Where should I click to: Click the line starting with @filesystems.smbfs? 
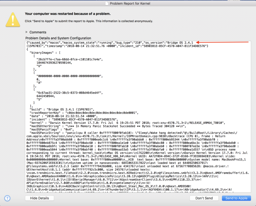click(x=127, y=166)
